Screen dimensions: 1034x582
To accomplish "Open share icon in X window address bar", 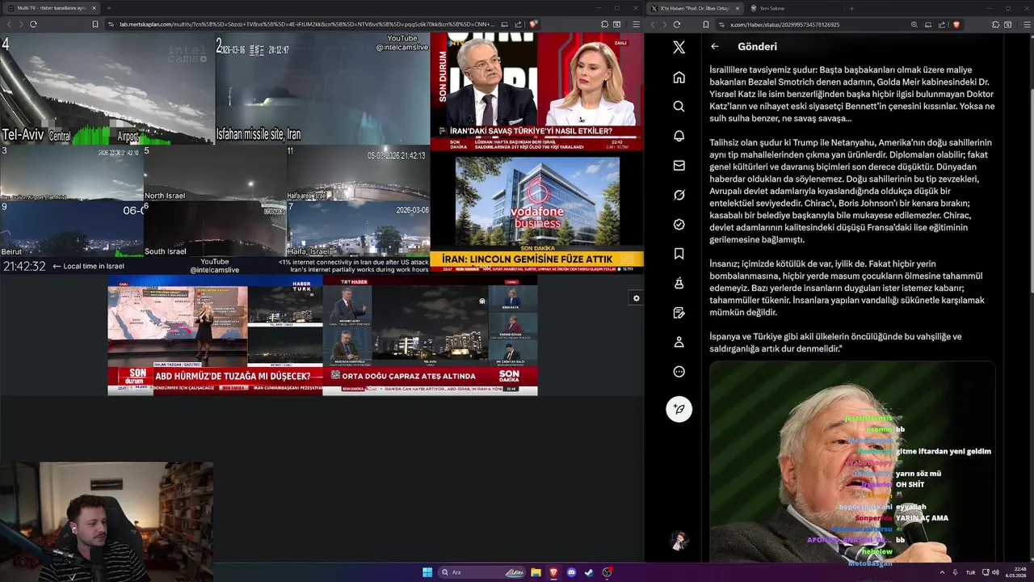I will click(941, 24).
